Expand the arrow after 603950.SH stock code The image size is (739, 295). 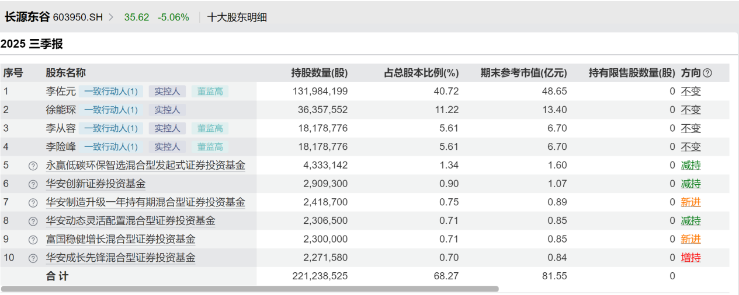tap(111, 17)
